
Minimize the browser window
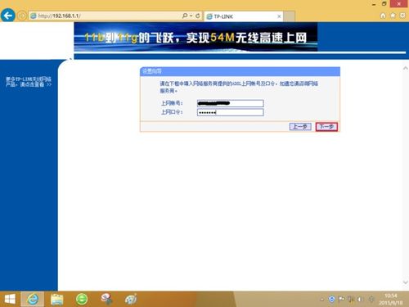pos(374,4)
